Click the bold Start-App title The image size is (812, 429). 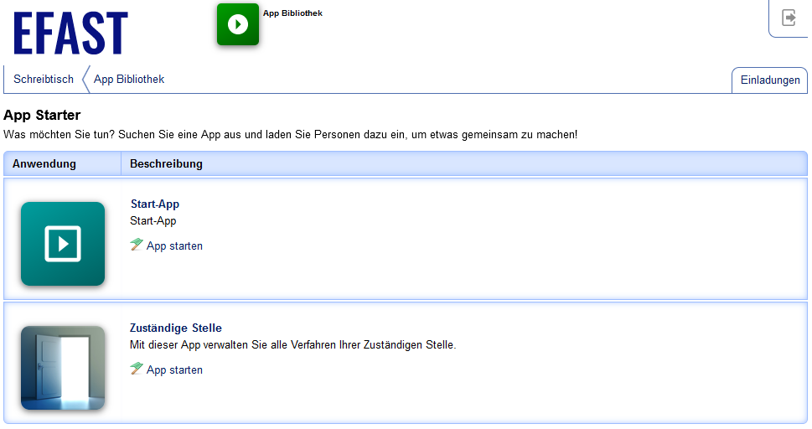(x=155, y=204)
